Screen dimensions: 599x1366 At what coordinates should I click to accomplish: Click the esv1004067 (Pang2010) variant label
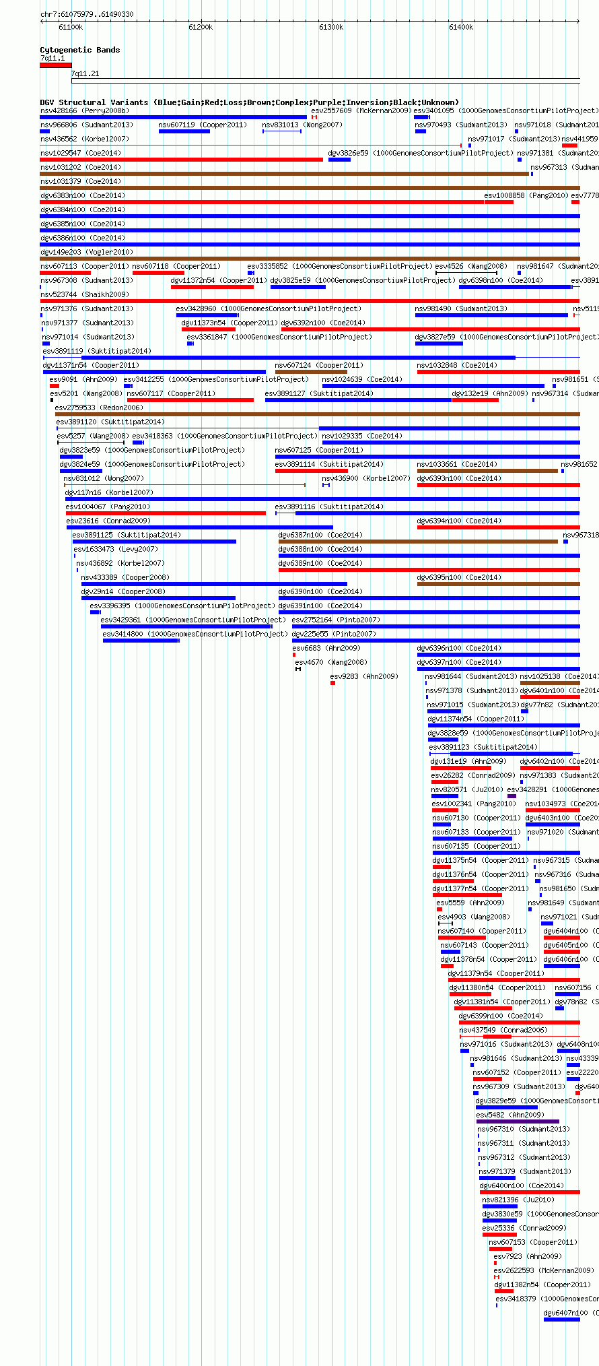108,507
